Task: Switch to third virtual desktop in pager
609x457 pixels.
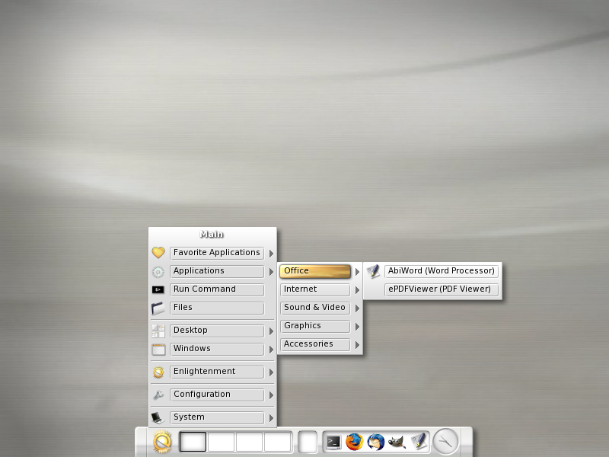Action: [250, 442]
